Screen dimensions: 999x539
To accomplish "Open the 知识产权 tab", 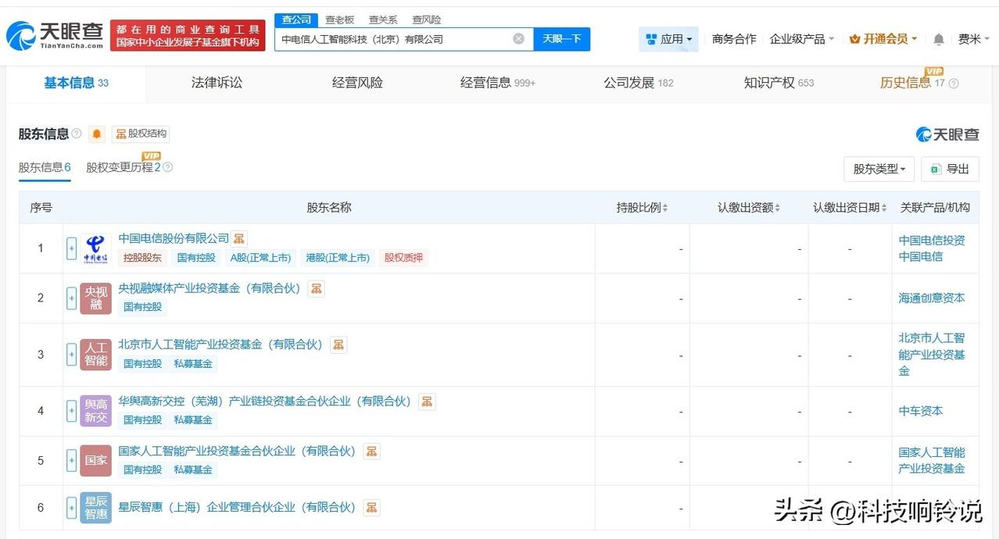I will point(779,83).
